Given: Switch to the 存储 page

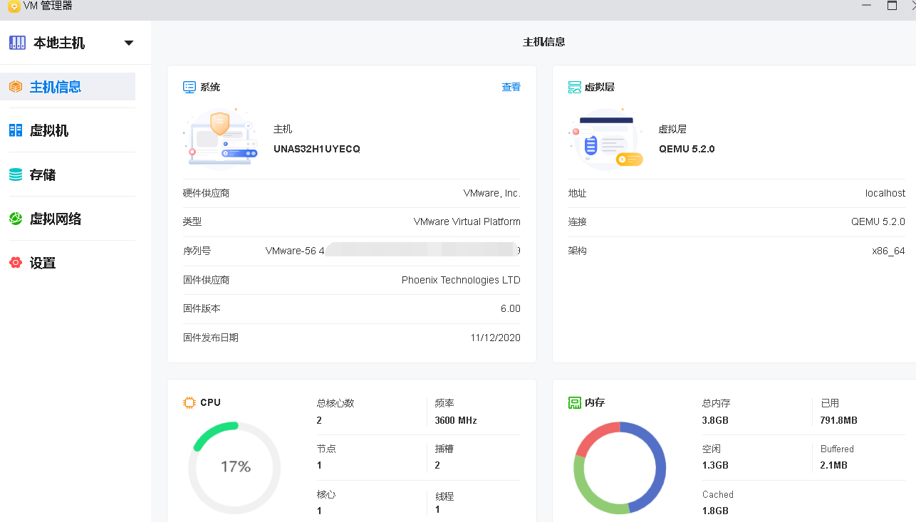Looking at the screenshot, I should click(x=43, y=174).
